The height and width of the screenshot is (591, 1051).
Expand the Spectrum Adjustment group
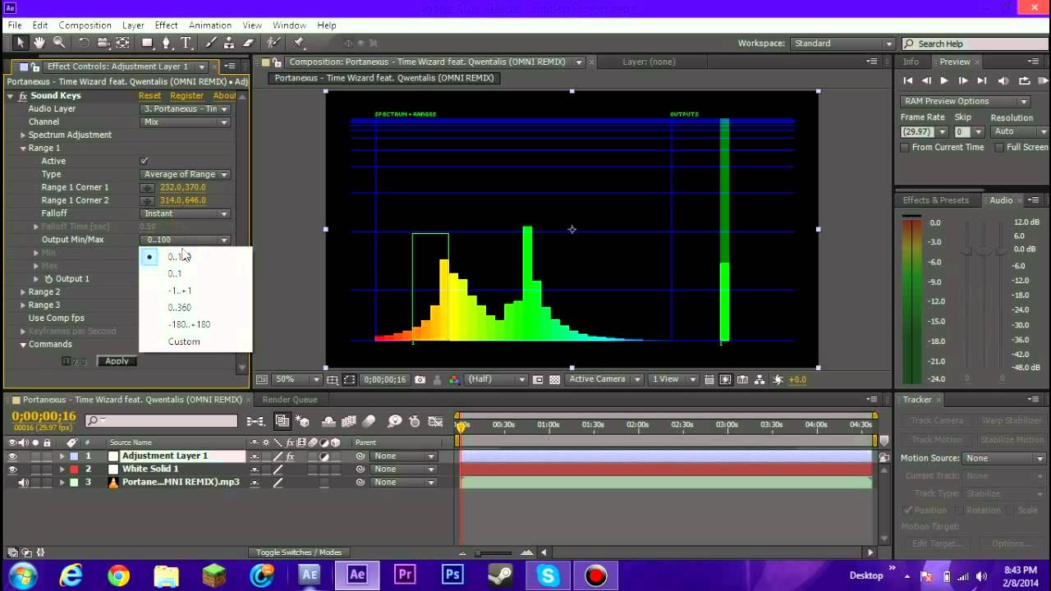pyautogui.click(x=23, y=135)
